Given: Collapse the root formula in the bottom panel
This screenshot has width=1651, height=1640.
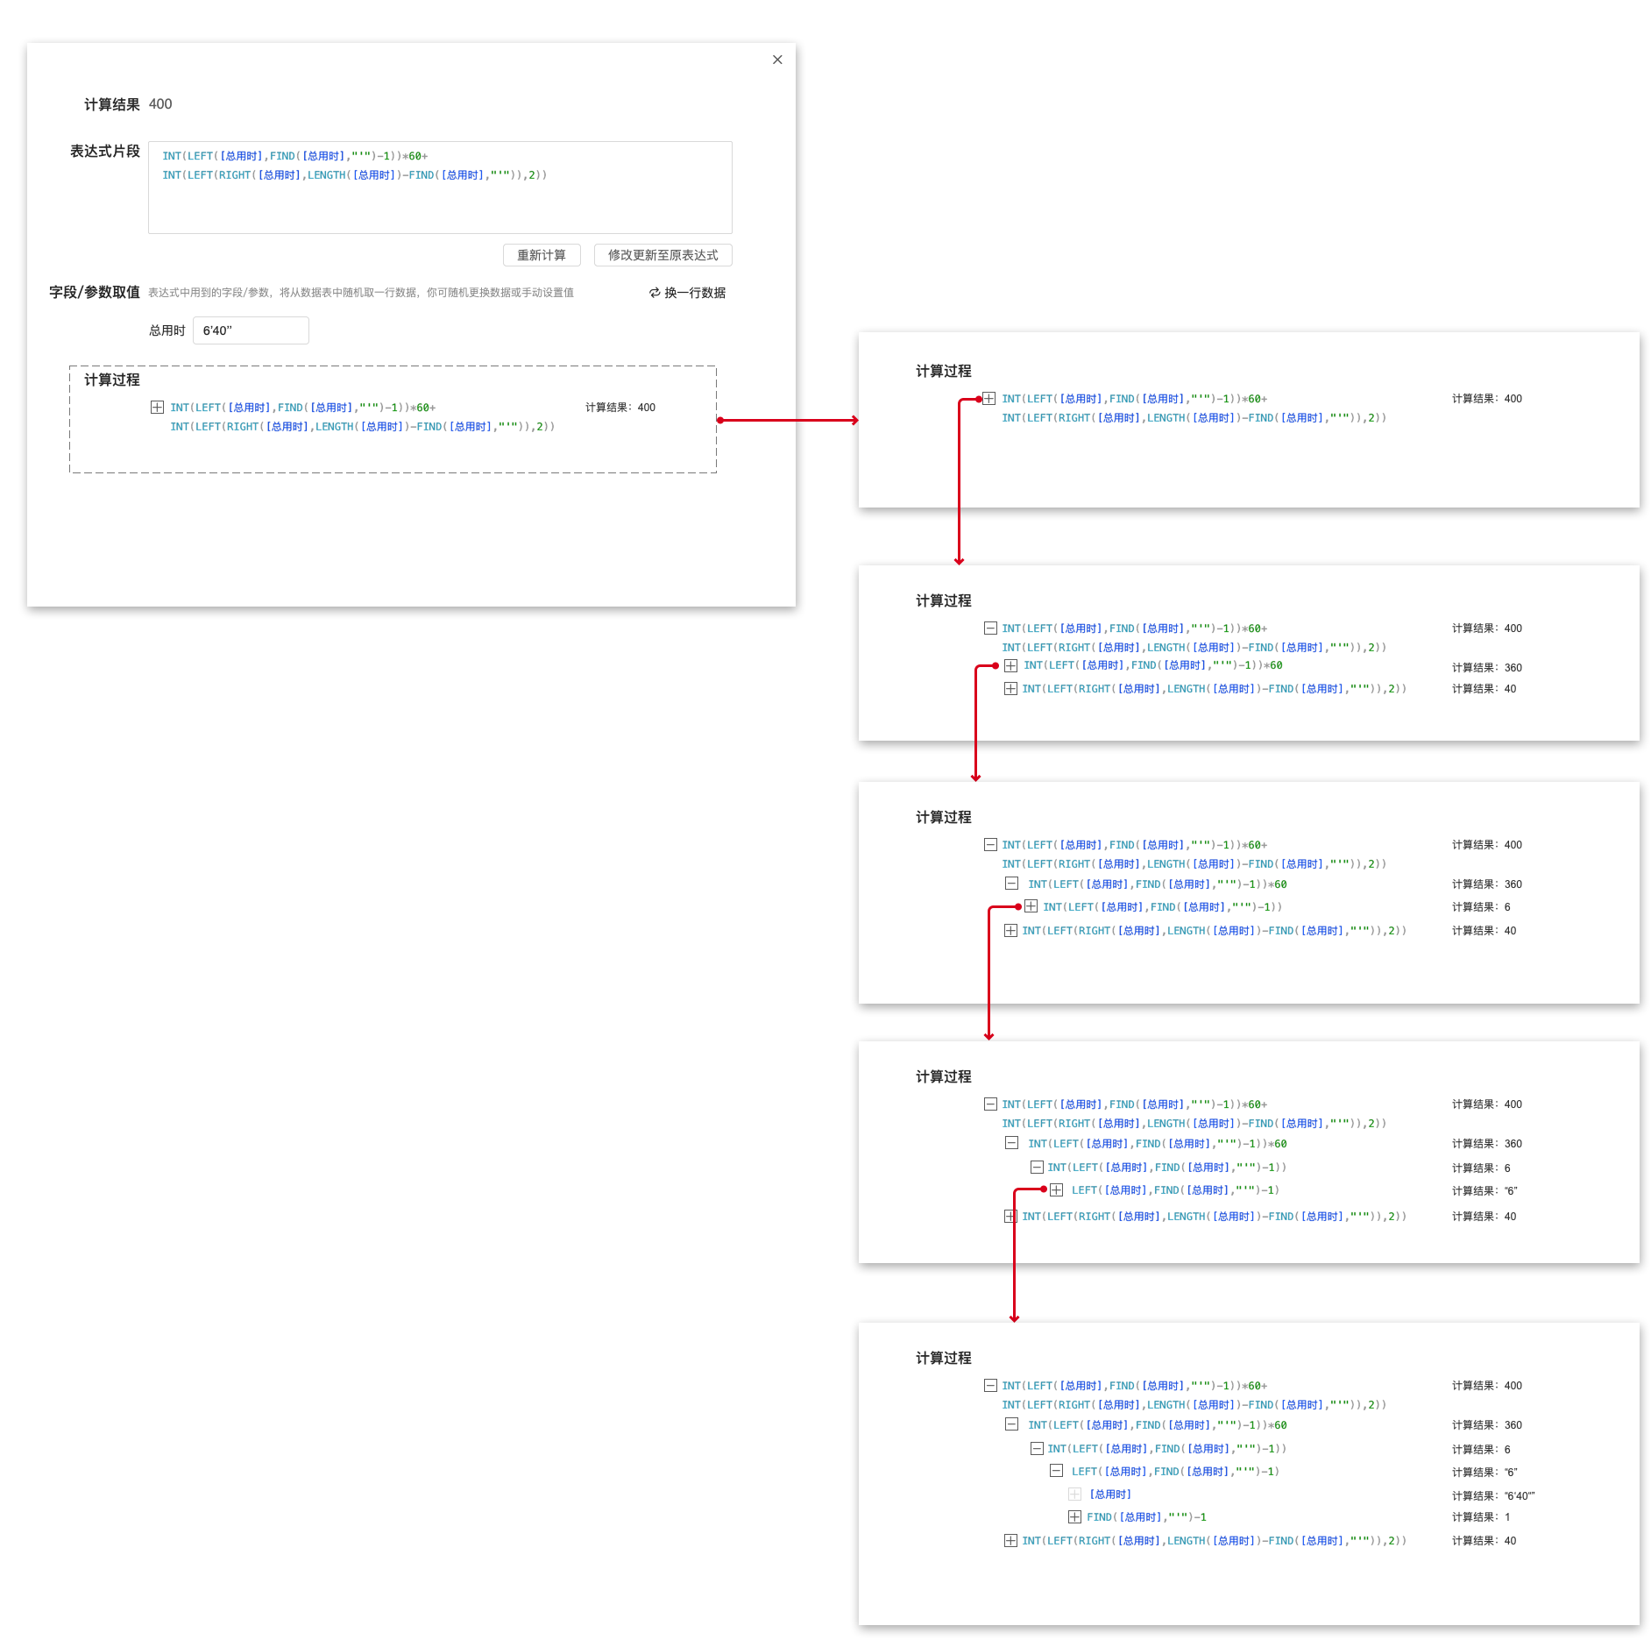Looking at the screenshot, I should 990,1386.
